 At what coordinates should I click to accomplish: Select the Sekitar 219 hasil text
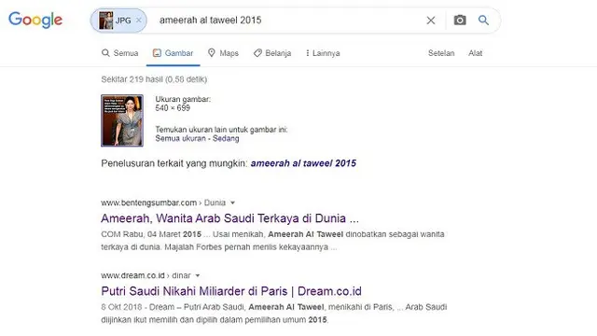[154, 79]
